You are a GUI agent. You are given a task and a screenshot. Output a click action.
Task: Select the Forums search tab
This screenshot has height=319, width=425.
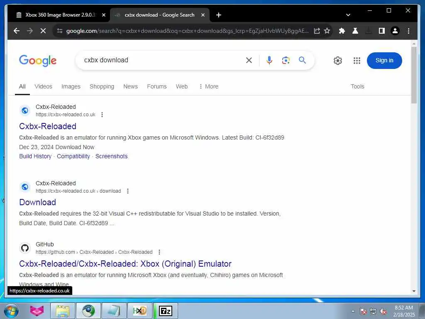[x=156, y=86]
